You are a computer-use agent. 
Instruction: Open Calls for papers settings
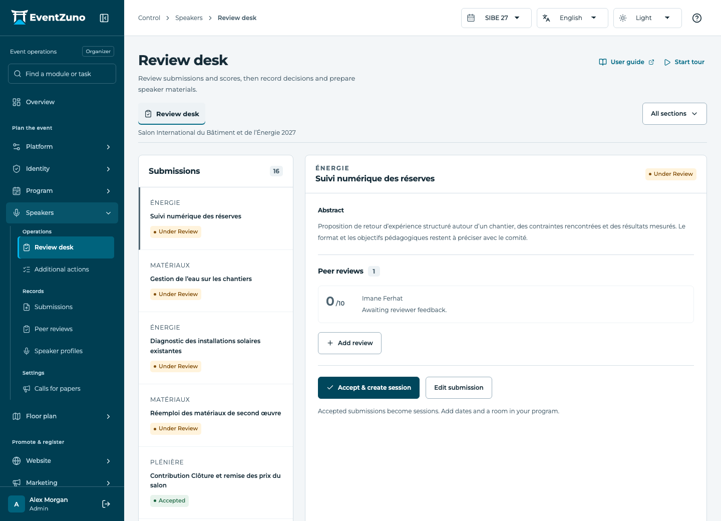pyautogui.click(x=66, y=389)
